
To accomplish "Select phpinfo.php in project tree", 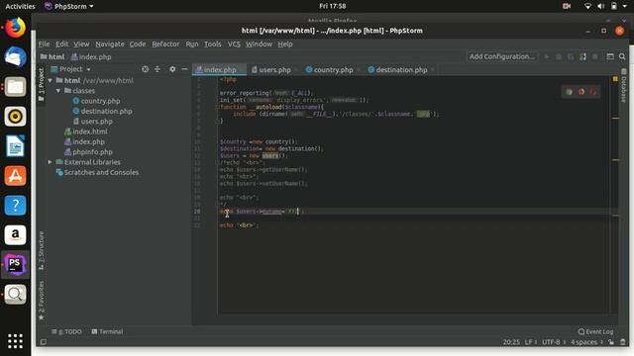I will (x=92, y=152).
